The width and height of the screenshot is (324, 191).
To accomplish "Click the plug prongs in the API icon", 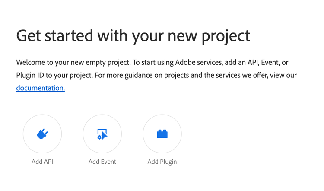I will coord(44,132).
